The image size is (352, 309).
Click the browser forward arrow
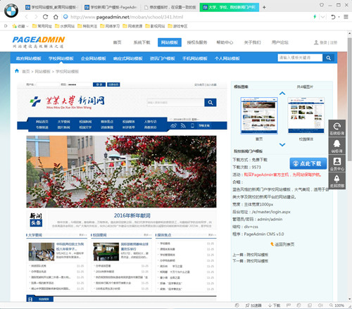pos(36,17)
